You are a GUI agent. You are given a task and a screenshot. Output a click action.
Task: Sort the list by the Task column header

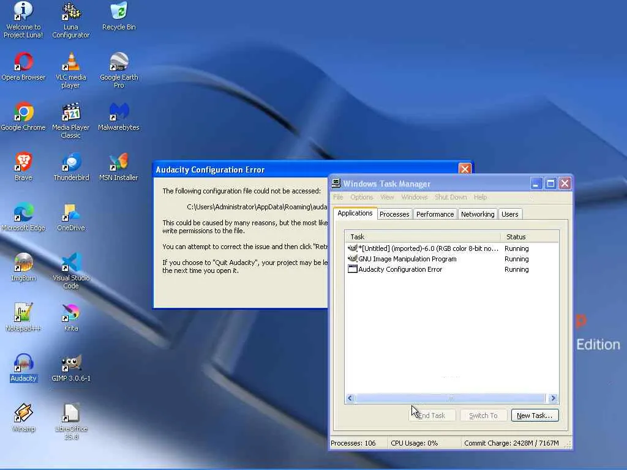click(x=422, y=237)
